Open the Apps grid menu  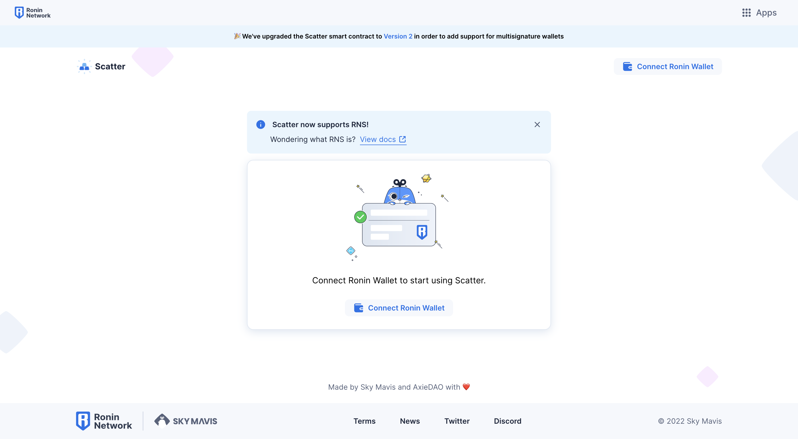pos(759,13)
